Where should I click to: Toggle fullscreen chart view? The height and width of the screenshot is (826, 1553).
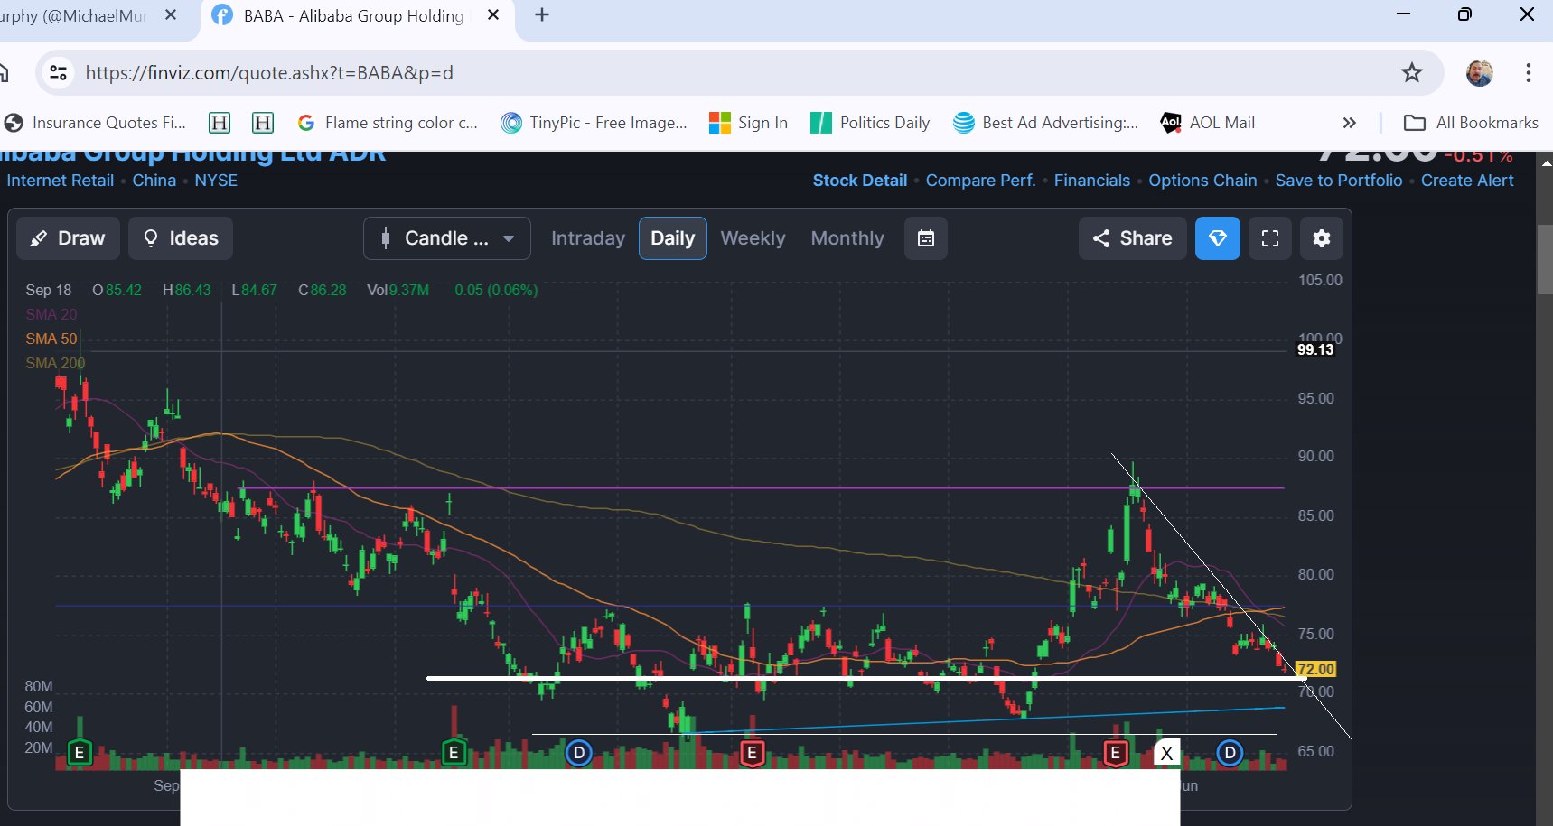point(1270,238)
